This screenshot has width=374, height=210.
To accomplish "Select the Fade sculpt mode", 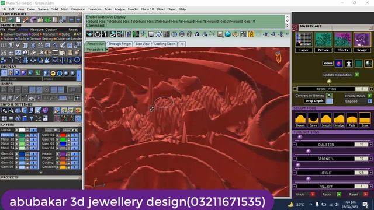I will 352,120.
